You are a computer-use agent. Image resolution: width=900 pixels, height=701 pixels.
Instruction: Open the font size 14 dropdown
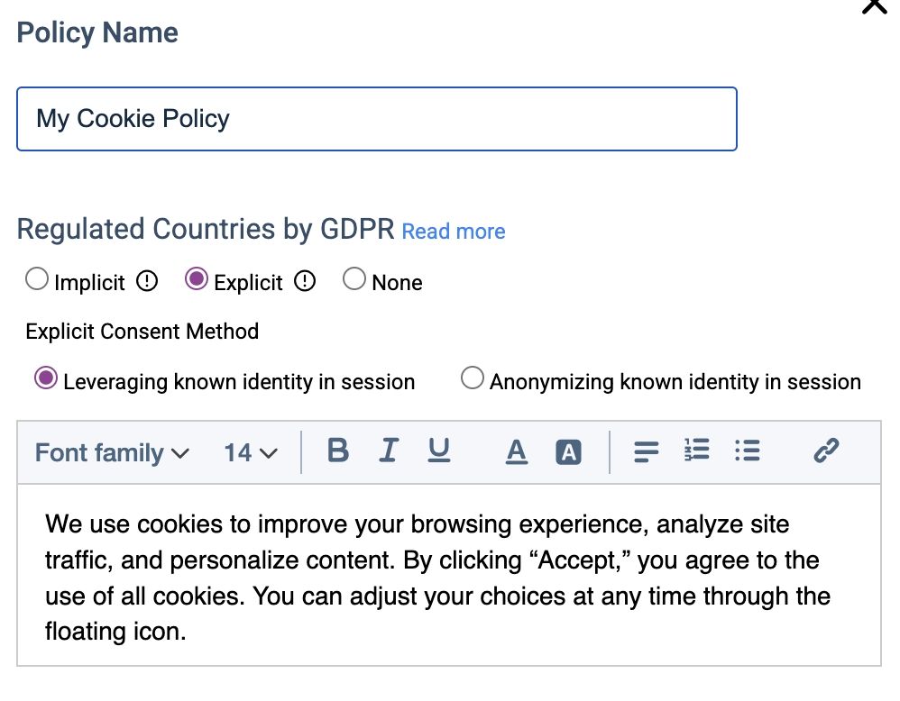click(251, 452)
